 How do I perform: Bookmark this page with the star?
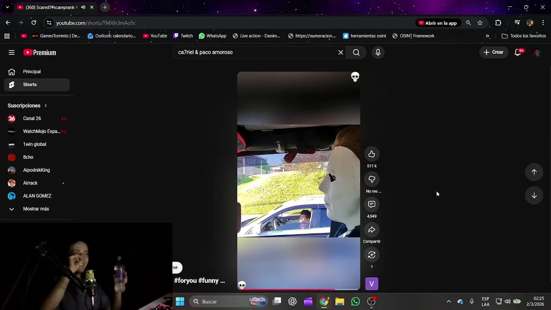point(480,23)
